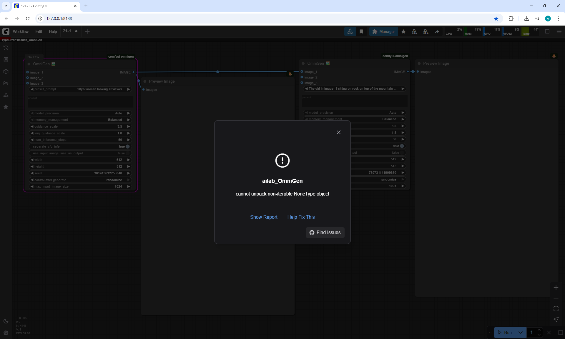Image resolution: width=565 pixels, height=339 pixels.
Task: Click the share arrow toolbar icon
Action: click(437, 31)
